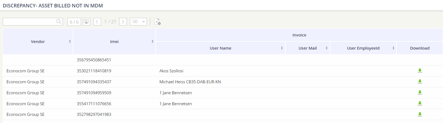Select IMEI cell 357491094335437

tap(94, 82)
